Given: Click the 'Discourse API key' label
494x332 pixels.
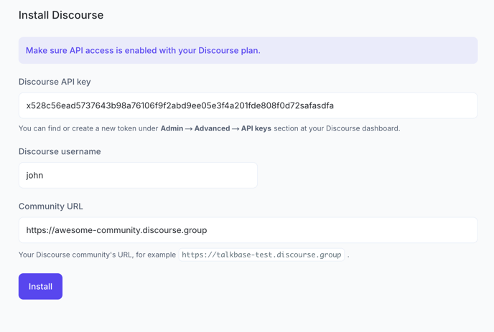Looking at the screenshot, I should click(55, 82).
